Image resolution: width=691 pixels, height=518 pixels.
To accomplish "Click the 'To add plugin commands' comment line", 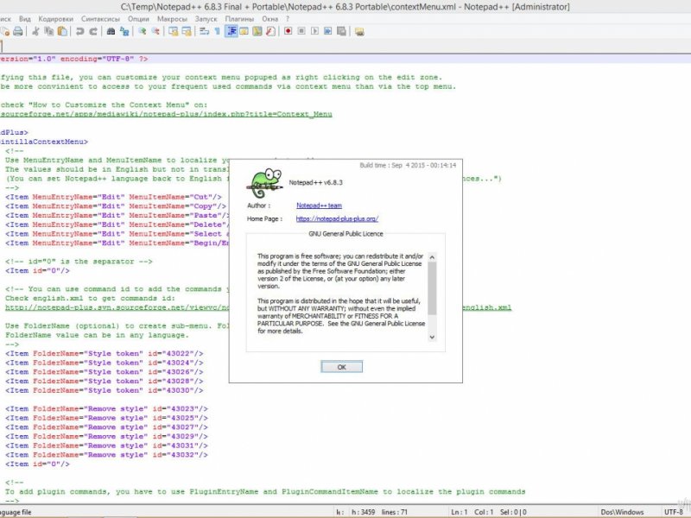I will tap(265, 492).
